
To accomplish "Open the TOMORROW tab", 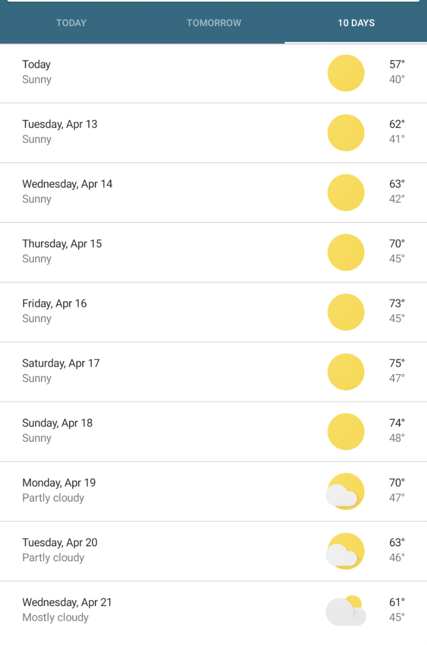I will (214, 23).
